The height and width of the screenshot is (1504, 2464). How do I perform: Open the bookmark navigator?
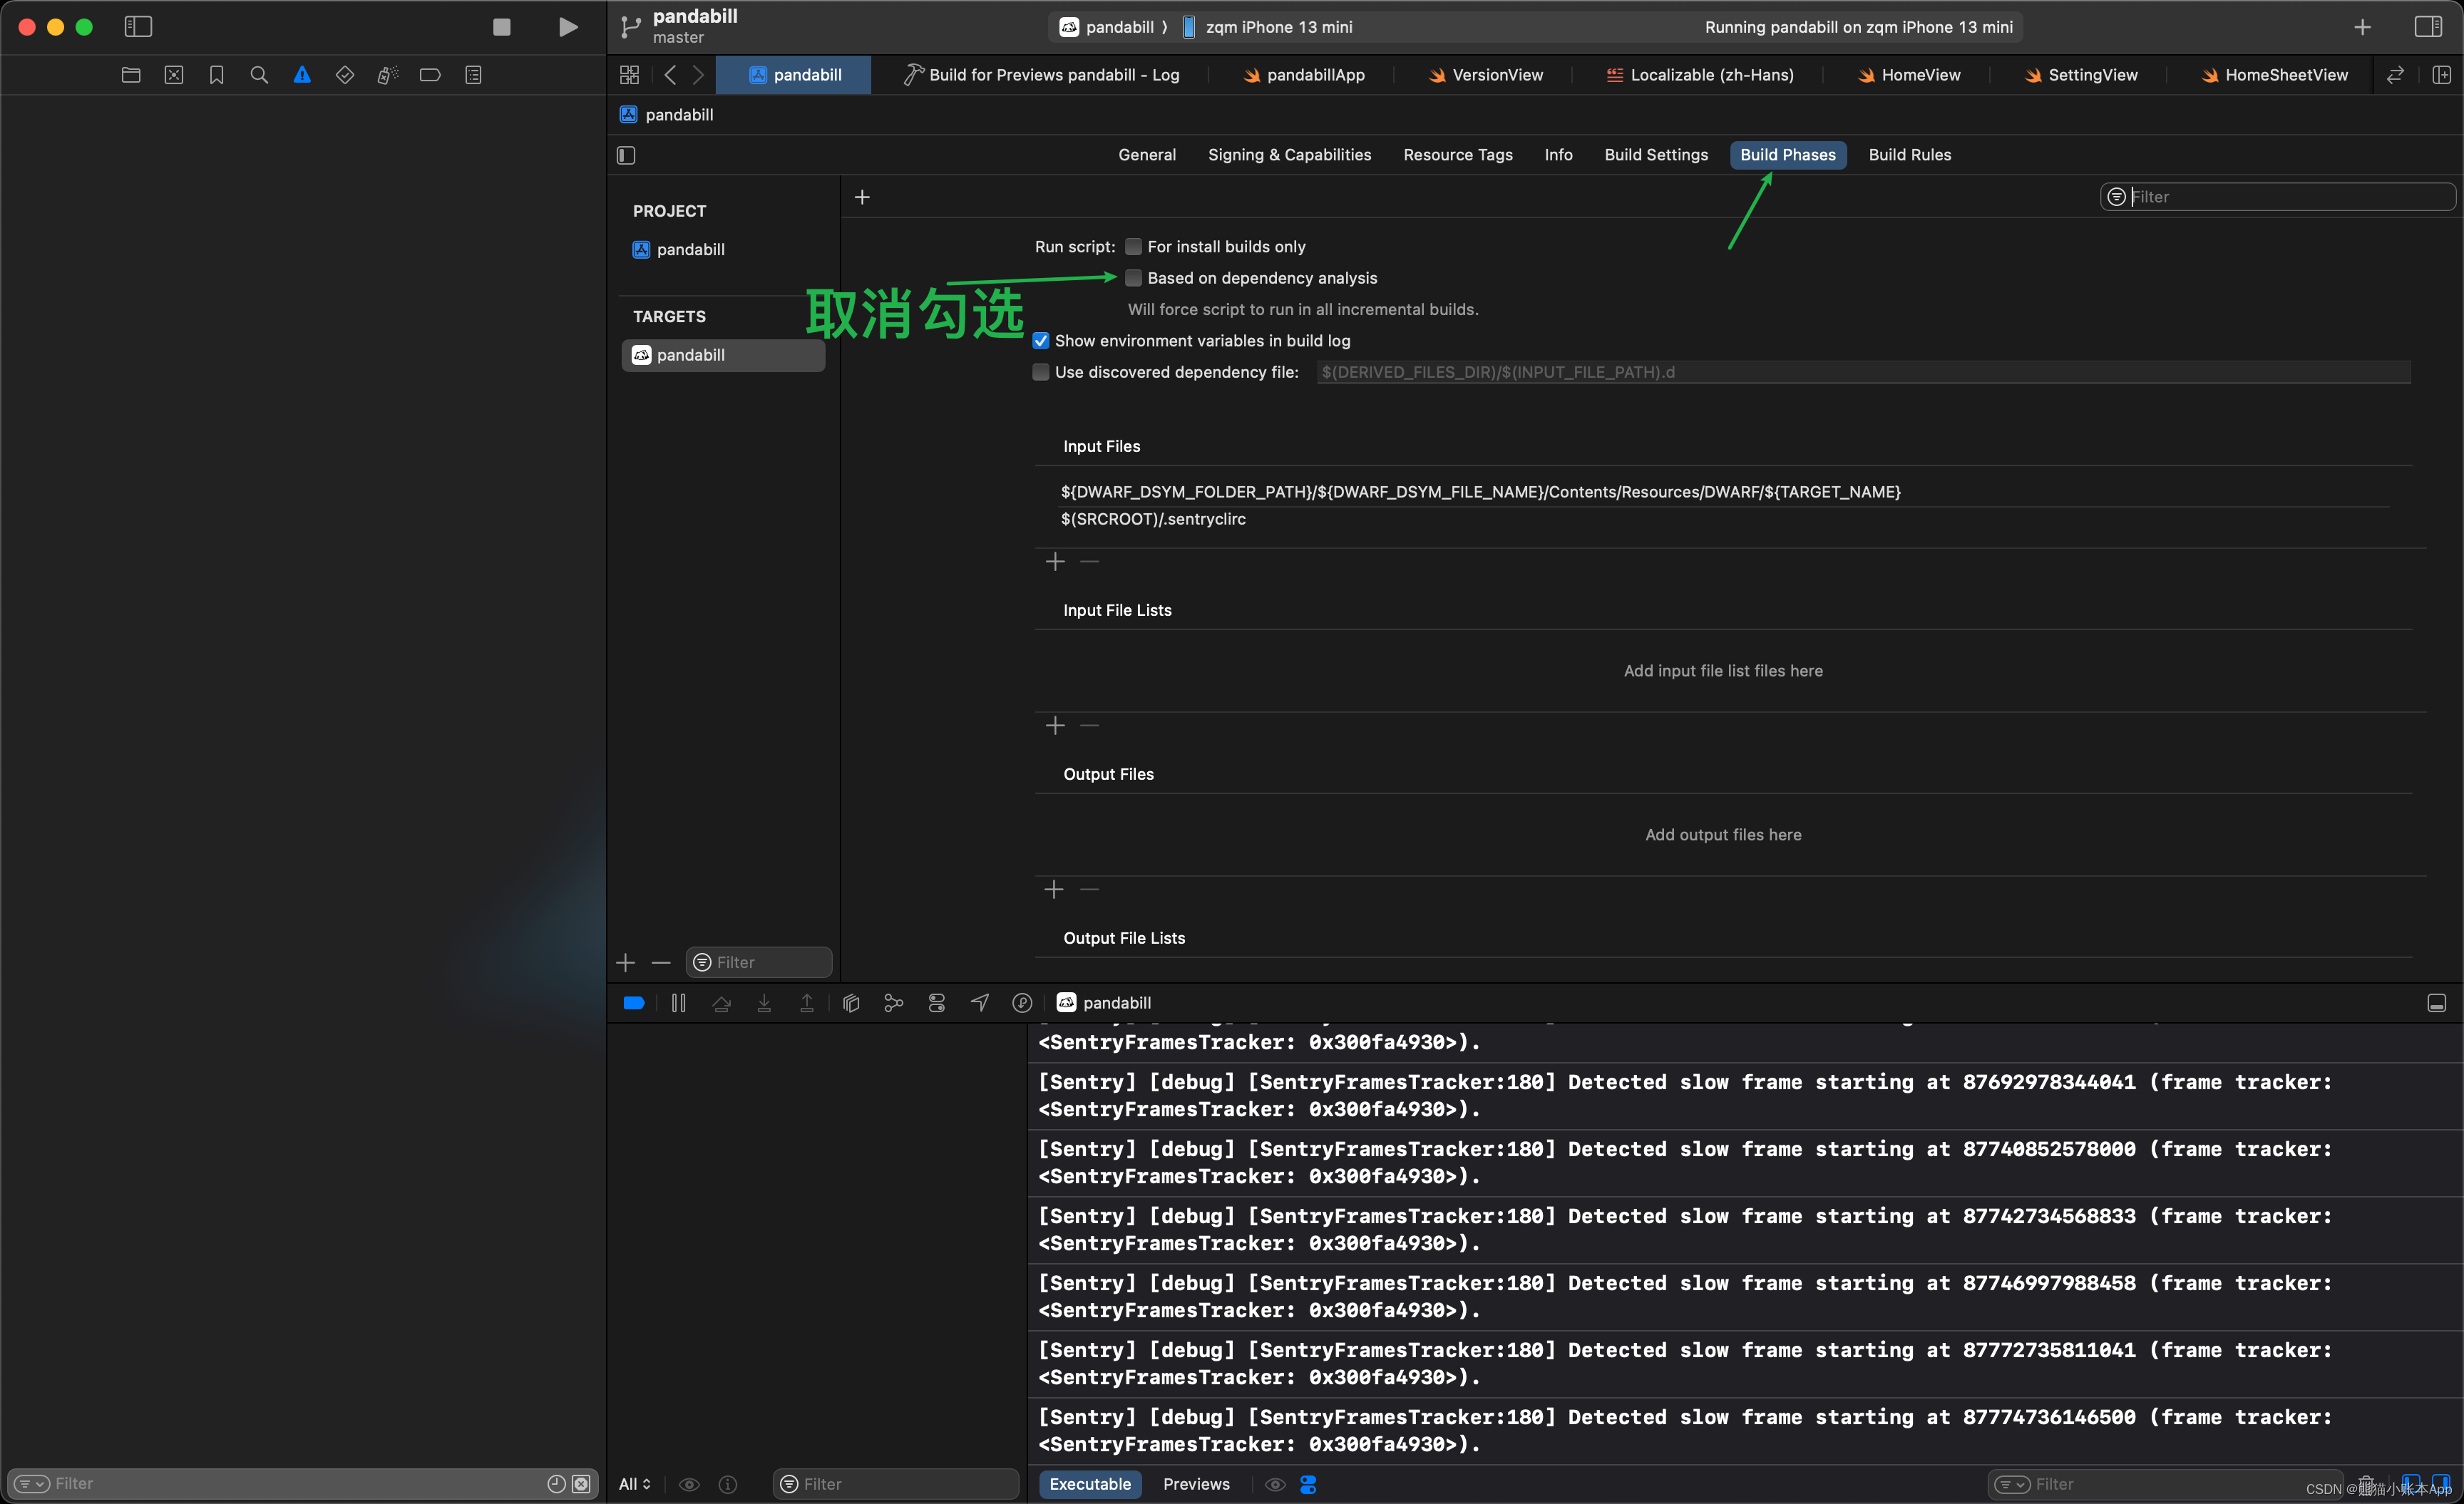pyautogui.click(x=216, y=75)
